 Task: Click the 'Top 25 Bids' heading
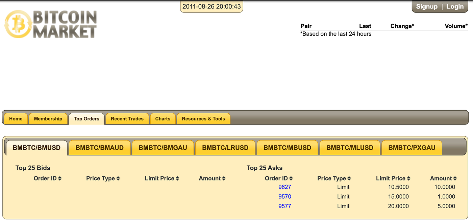(x=33, y=168)
